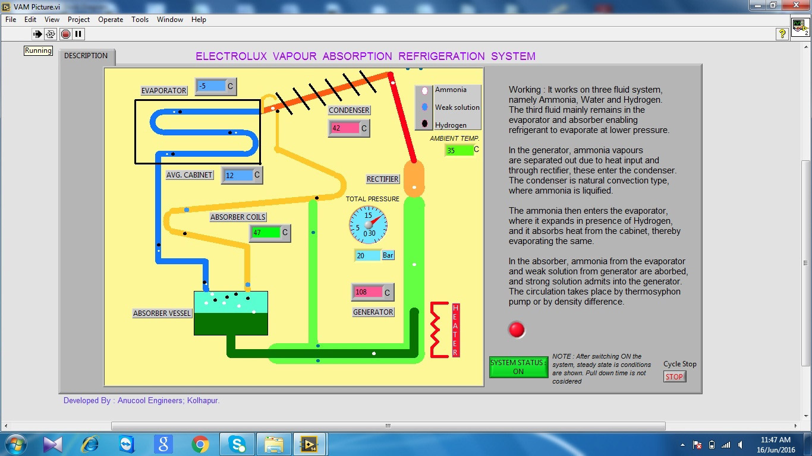
Task: Open the Windows Start button
Action: pos(15,444)
